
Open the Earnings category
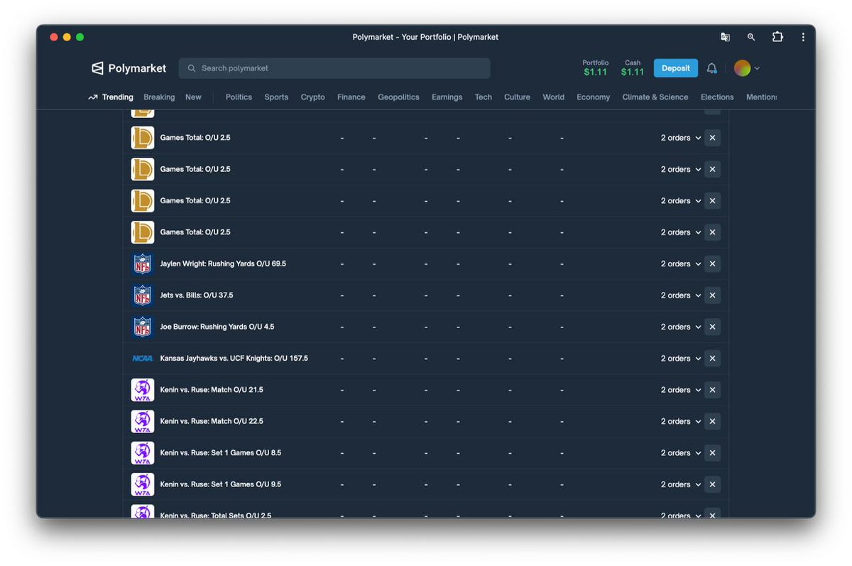(447, 97)
